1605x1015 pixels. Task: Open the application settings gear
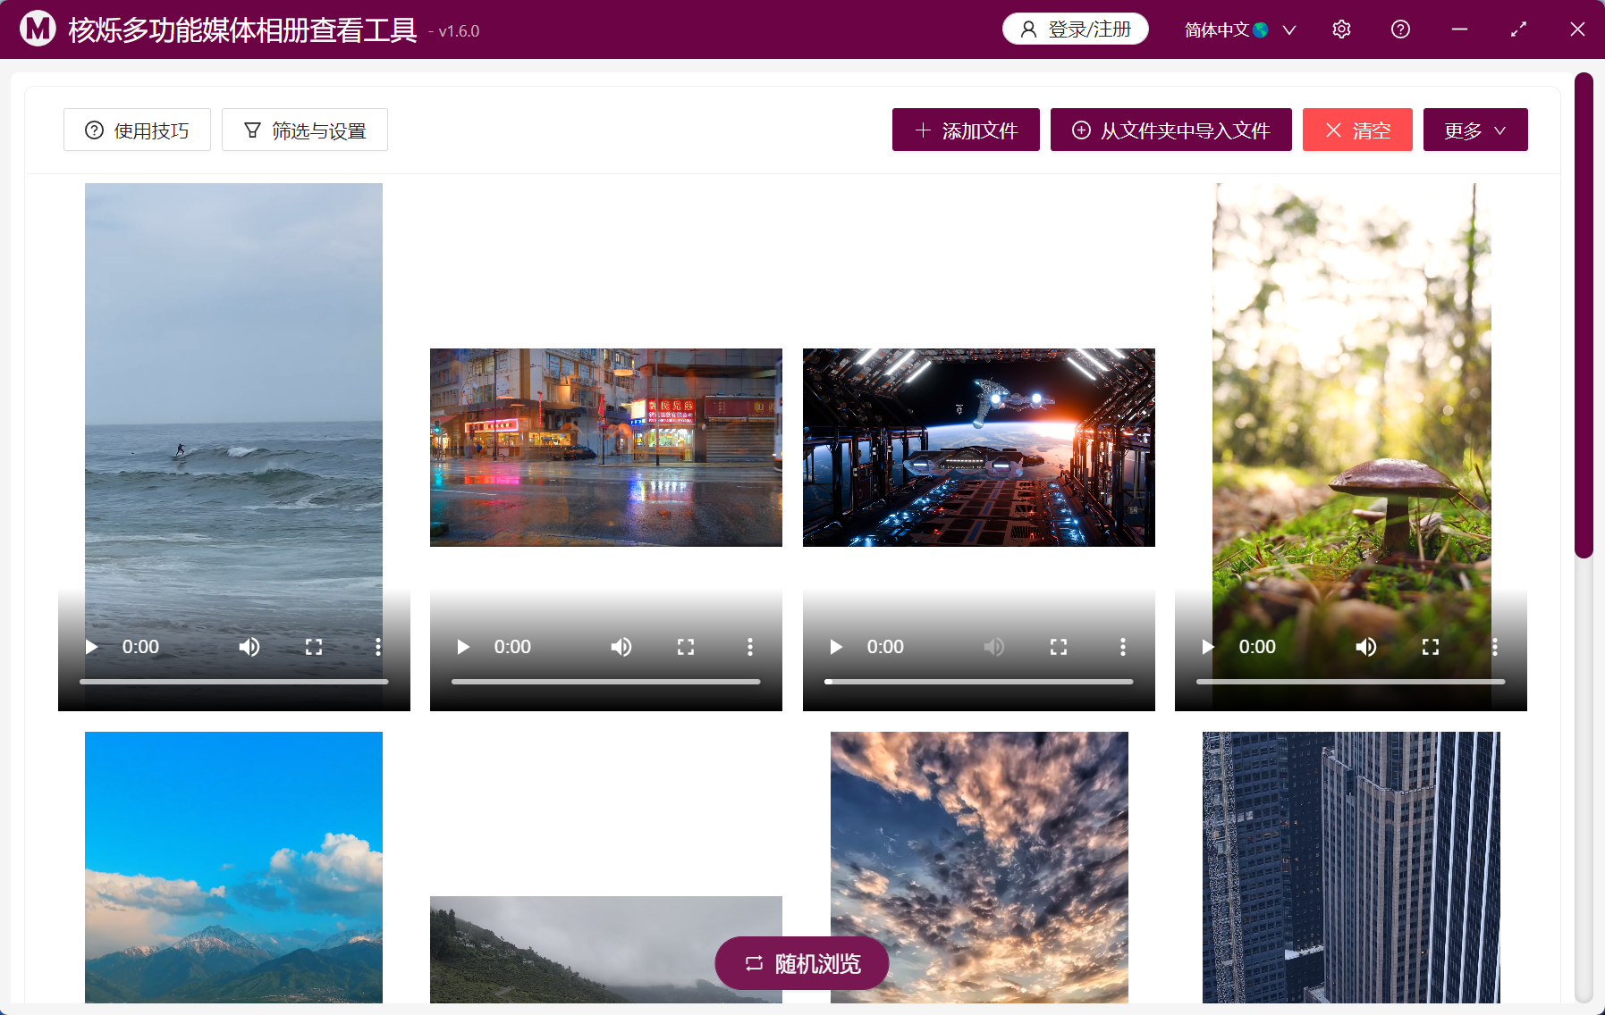click(x=1341, y=29)
